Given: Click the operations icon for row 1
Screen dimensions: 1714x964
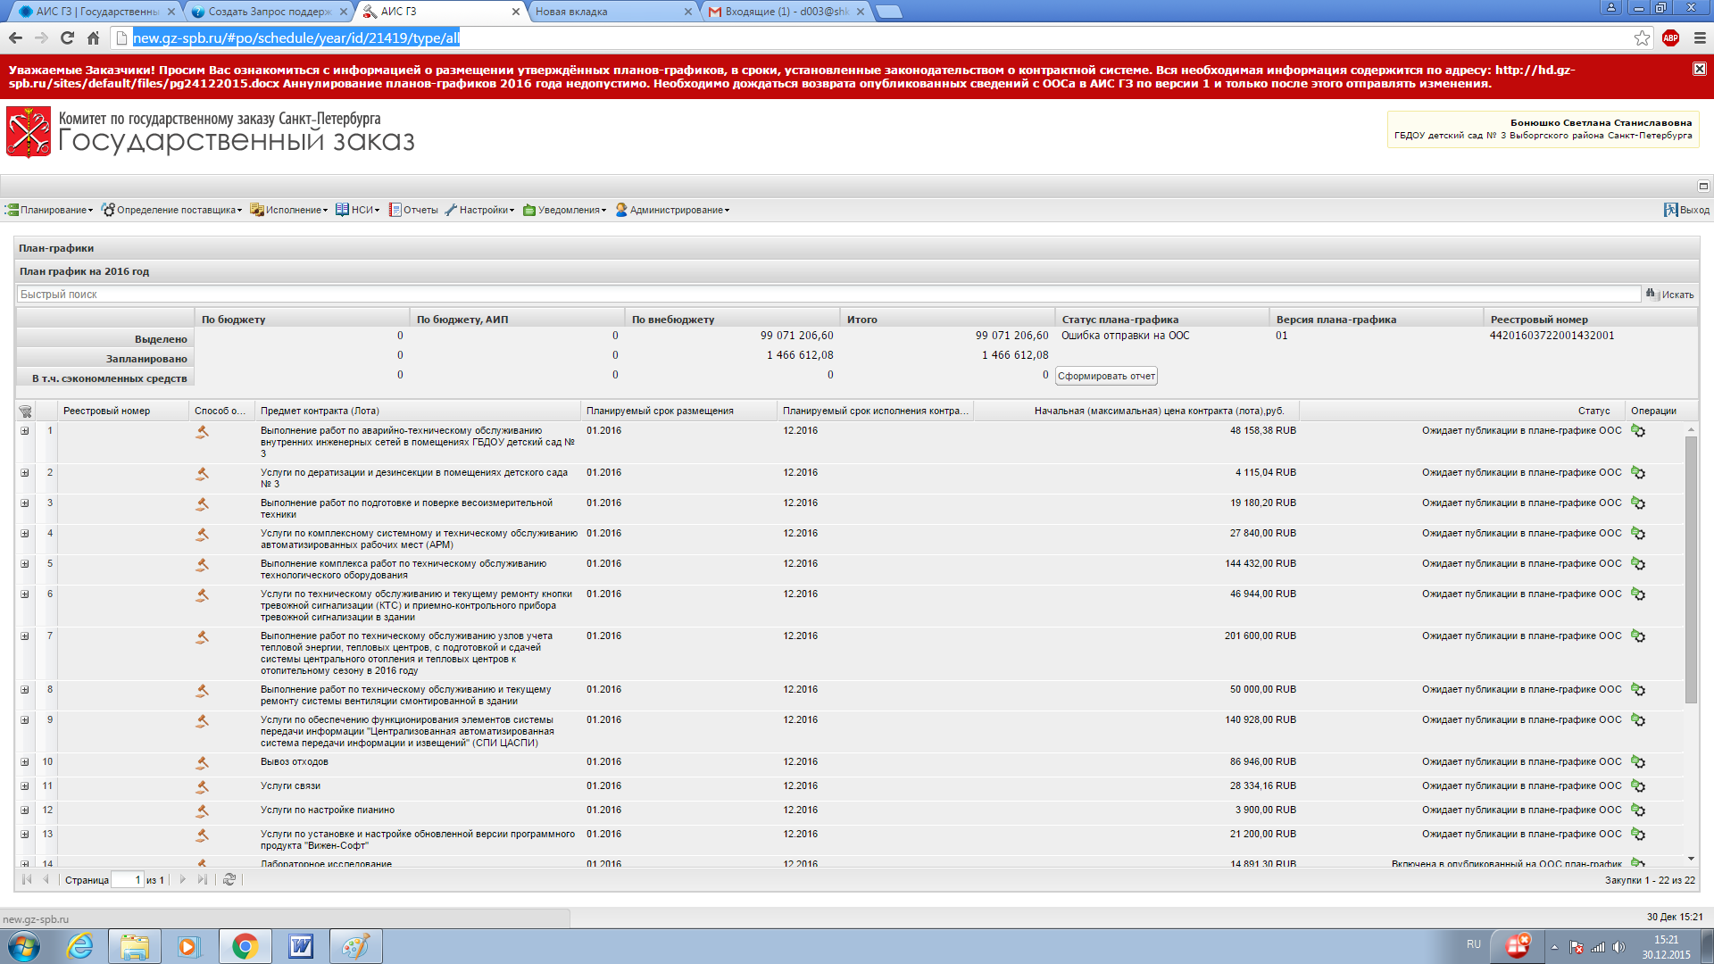Looking at the screenshot, I should [1638, 431].
